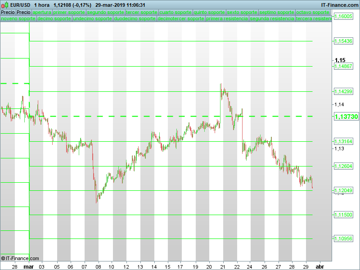Click the EUR/USD symbol title
Viewport: 360px width, 270px height.
click(x=21, y=4)
